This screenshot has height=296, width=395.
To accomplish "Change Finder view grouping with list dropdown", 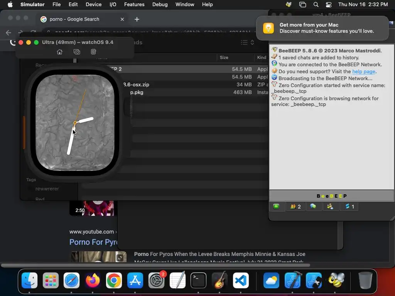I will pyautogui.click(x=247, y=42).
